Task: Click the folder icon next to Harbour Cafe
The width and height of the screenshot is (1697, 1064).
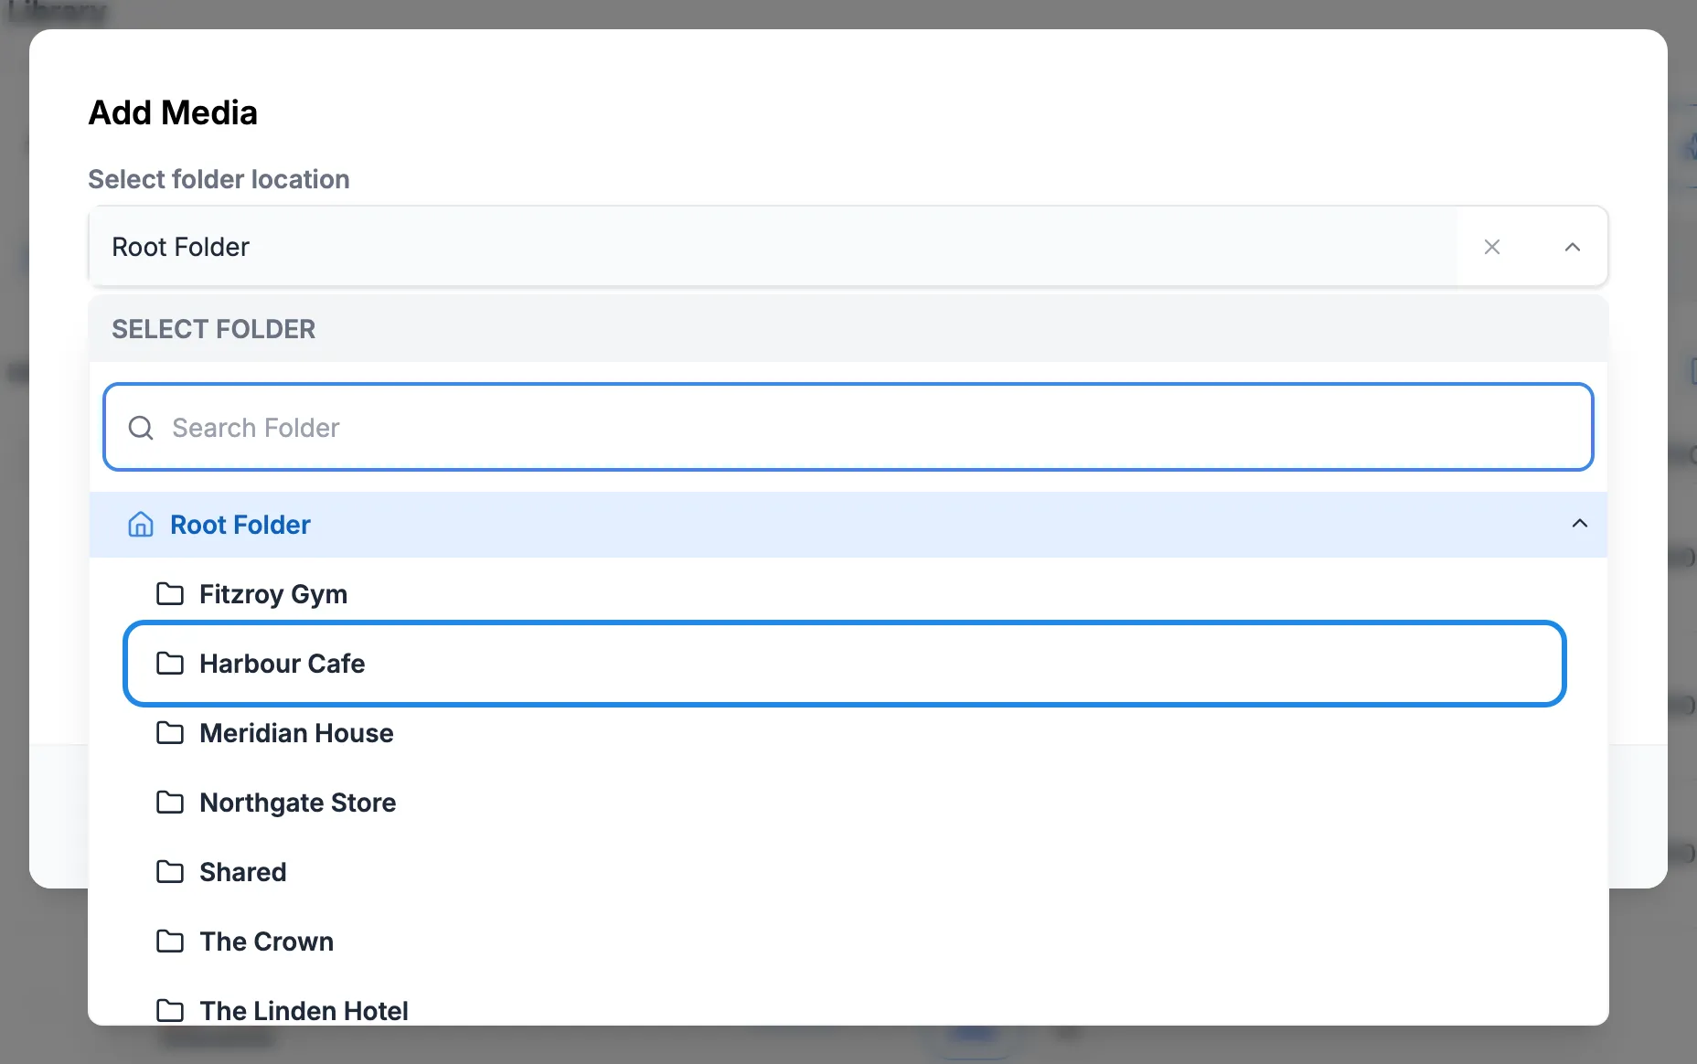Action: pos(170,664)
